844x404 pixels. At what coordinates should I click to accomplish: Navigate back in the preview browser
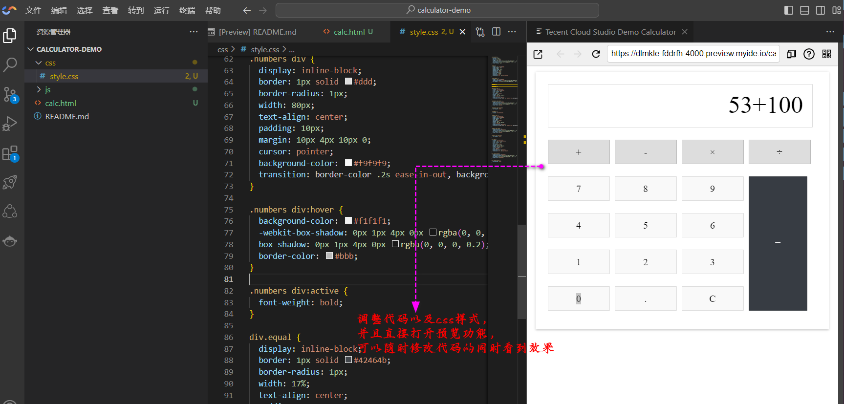point(561,54)
